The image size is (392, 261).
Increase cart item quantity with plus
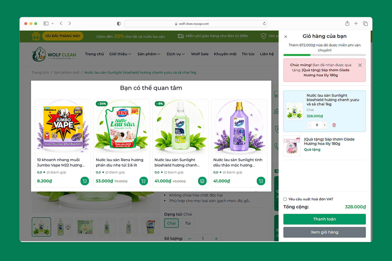click(x=325, y=125)
